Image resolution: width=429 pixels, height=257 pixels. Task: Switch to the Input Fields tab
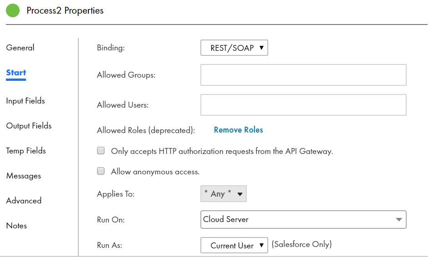(26, 101)
